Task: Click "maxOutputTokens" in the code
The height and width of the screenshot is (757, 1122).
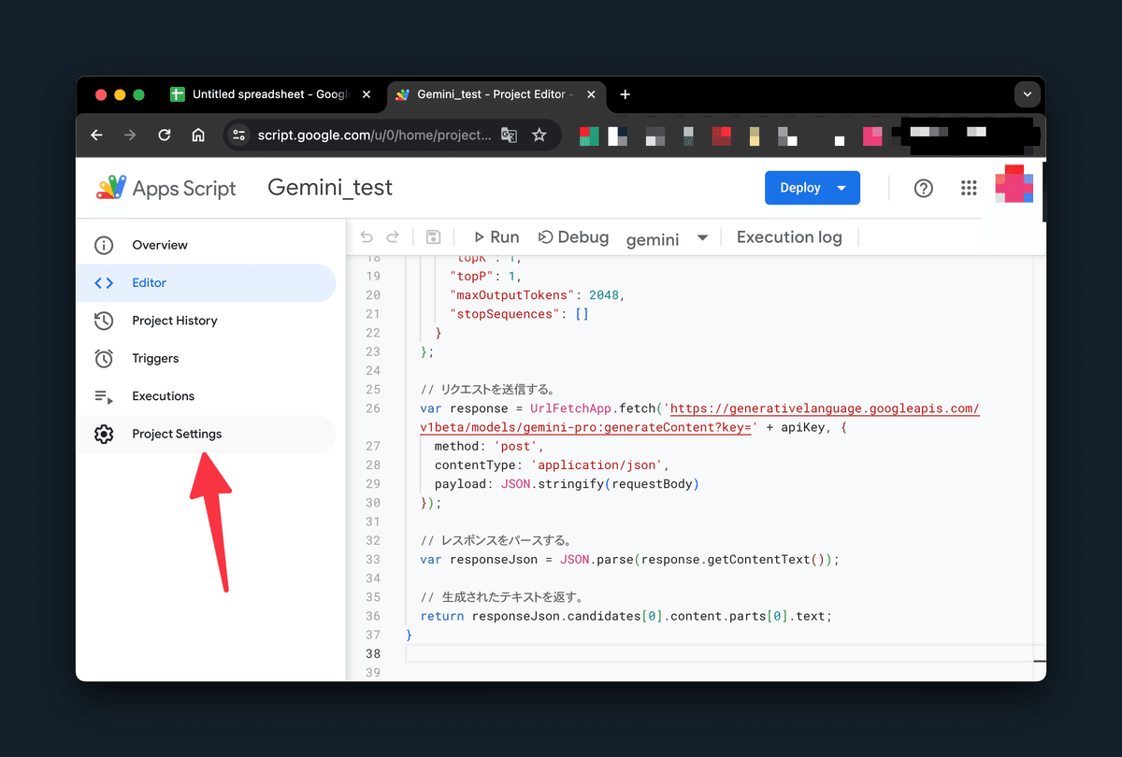Action: [511, 294]
